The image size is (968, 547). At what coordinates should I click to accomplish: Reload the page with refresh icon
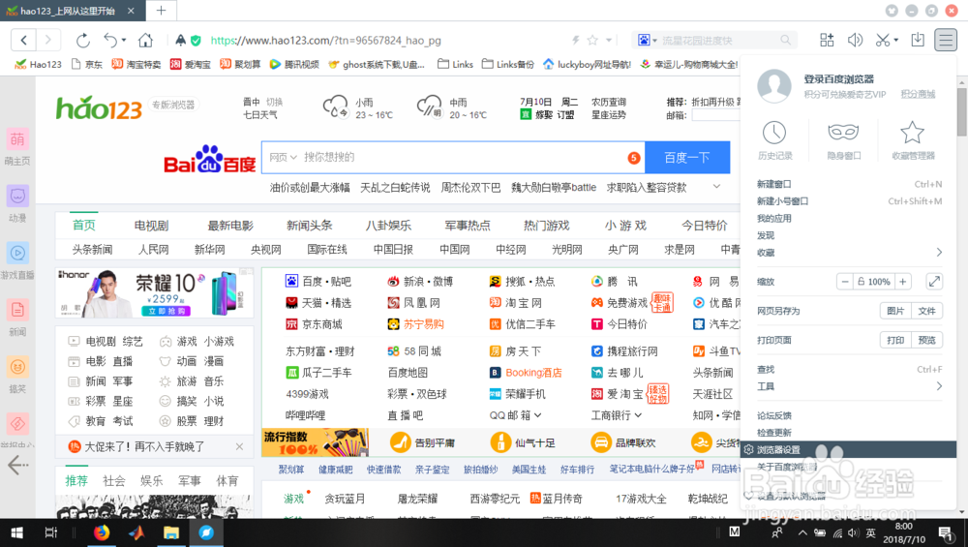tap(82, 41)
